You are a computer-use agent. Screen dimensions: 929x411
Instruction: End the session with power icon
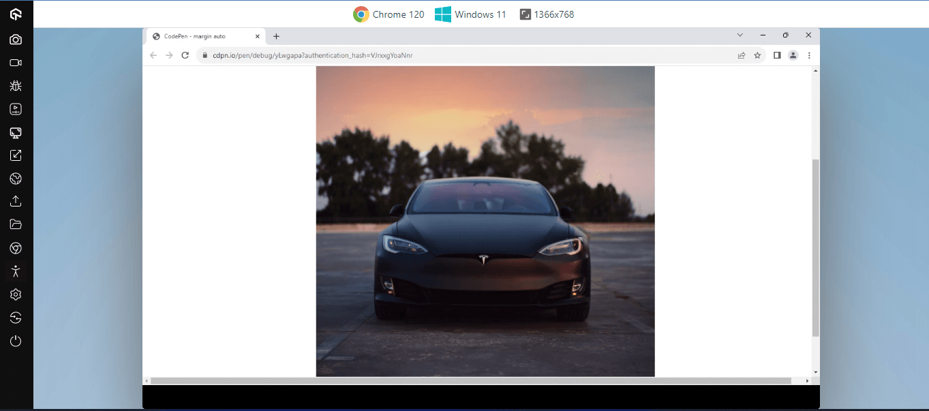[x=16, y=341]
